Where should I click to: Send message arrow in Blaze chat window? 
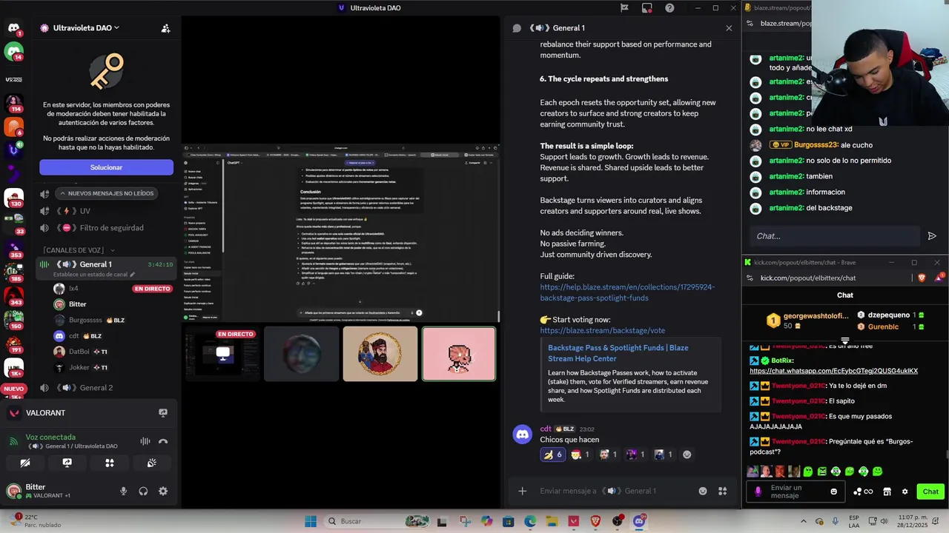click(932, 236)
